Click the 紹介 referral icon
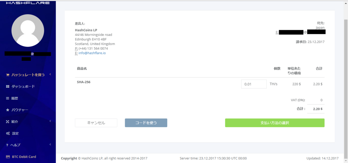This screenshot has width=348, height=163. [x=7, y=121]
